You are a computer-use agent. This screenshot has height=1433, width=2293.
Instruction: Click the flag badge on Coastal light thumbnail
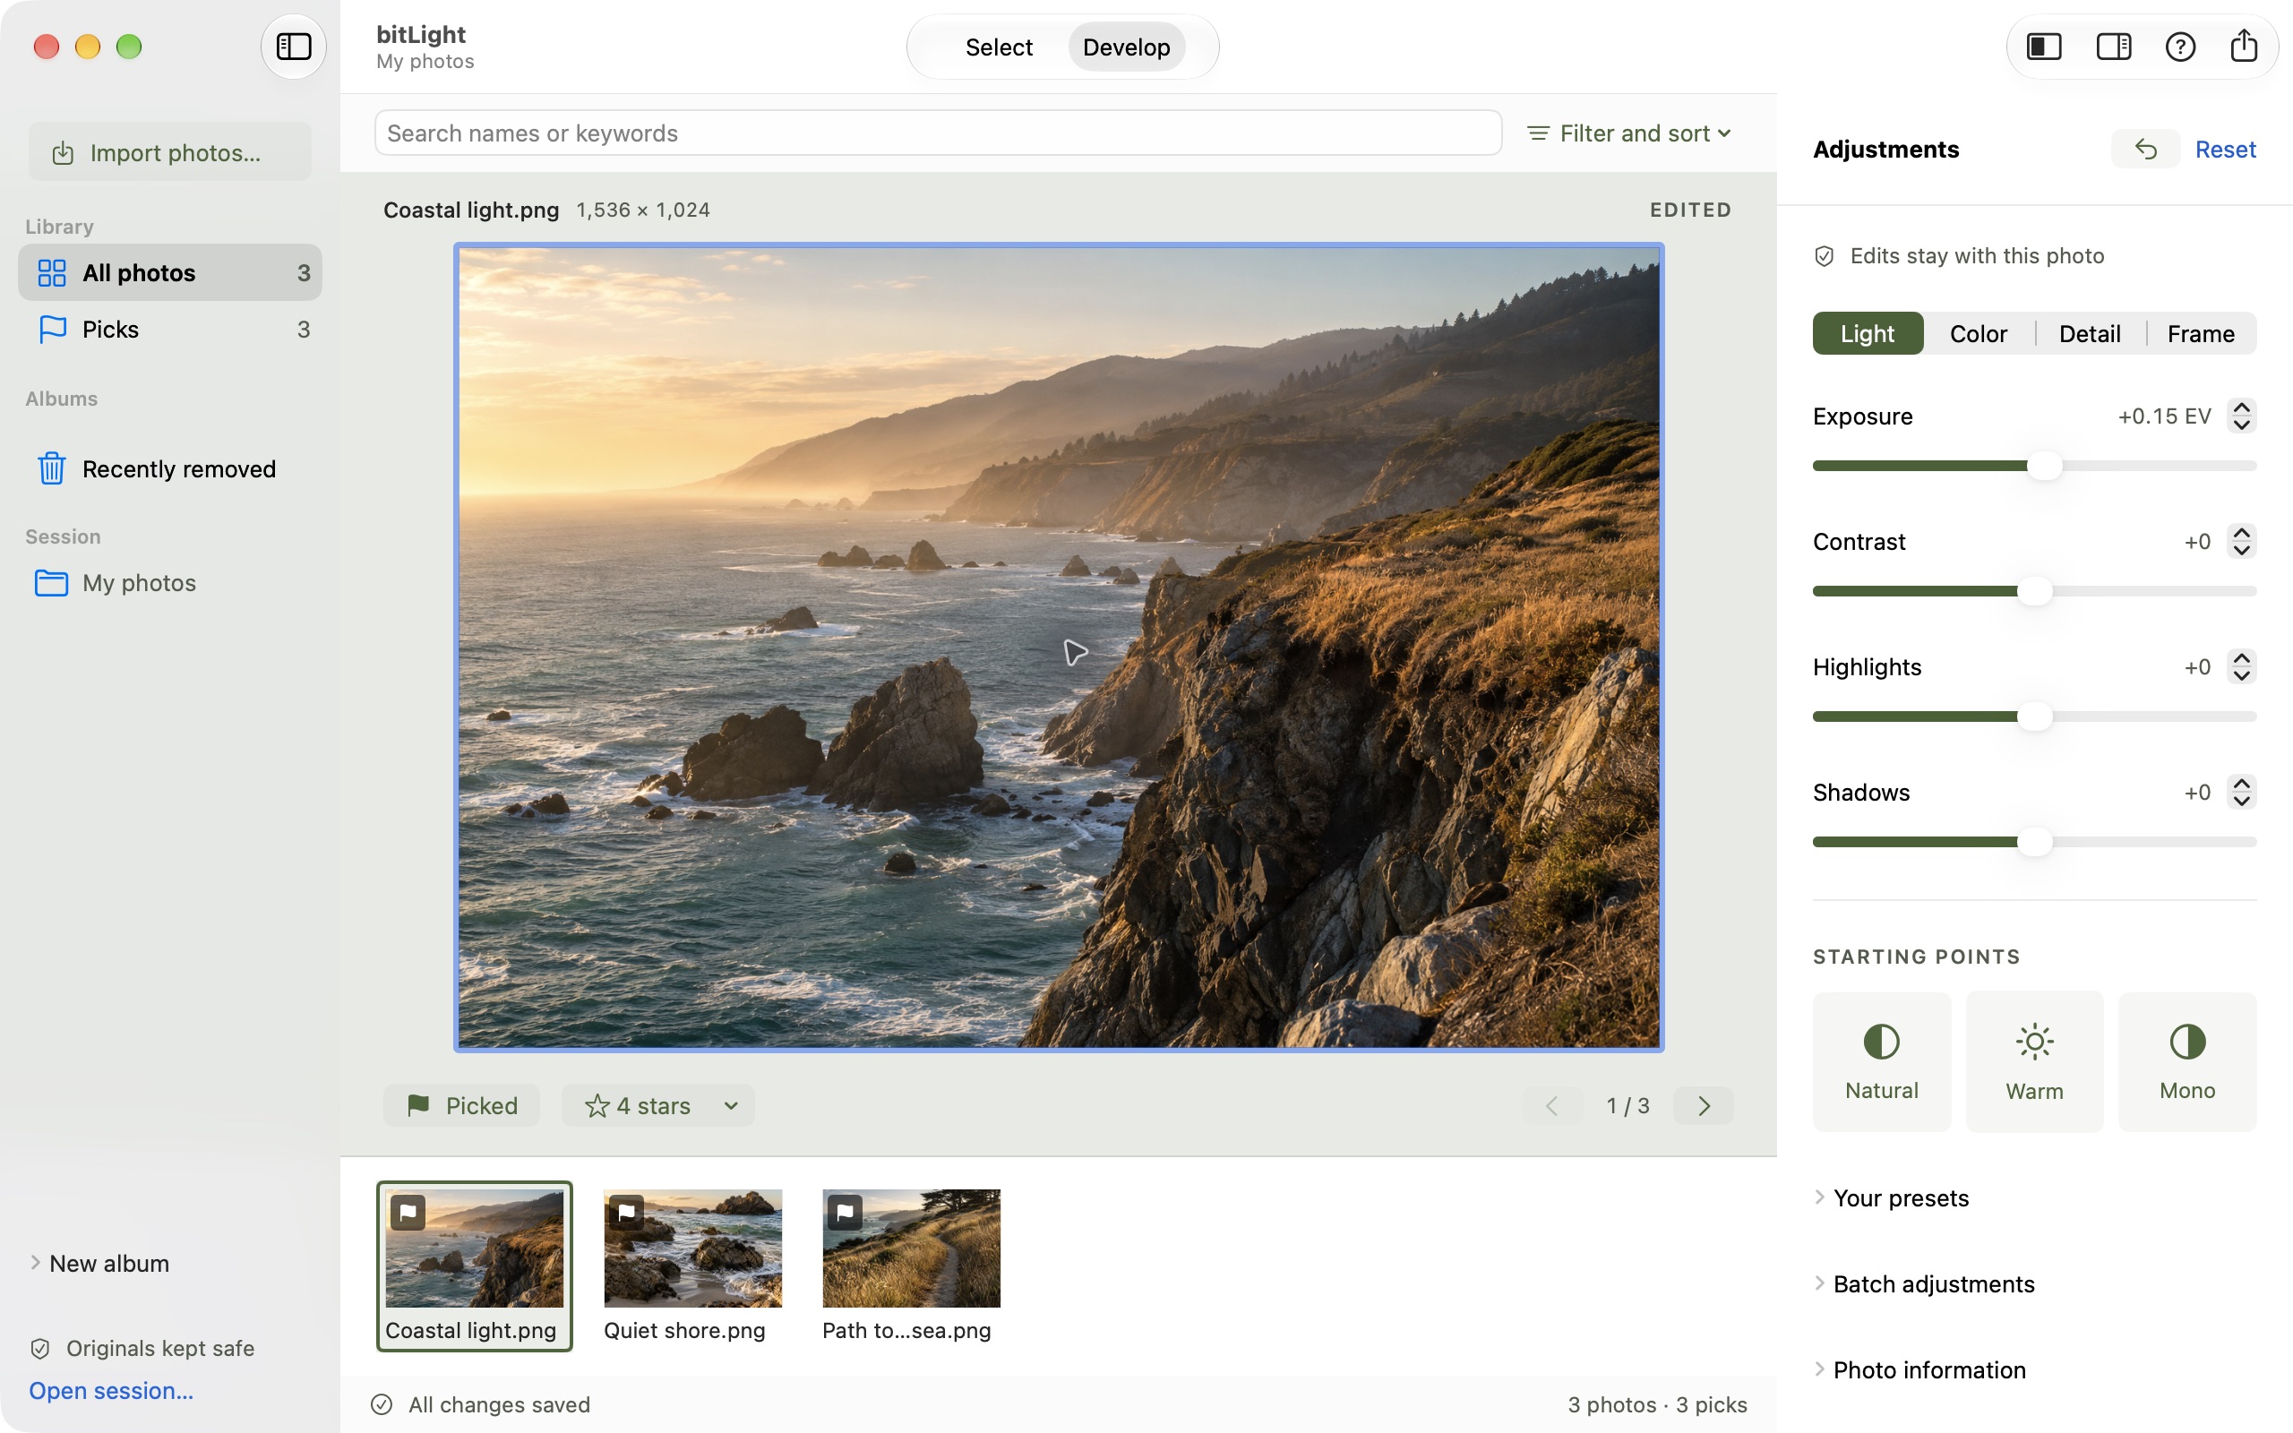coord(408,1212)
